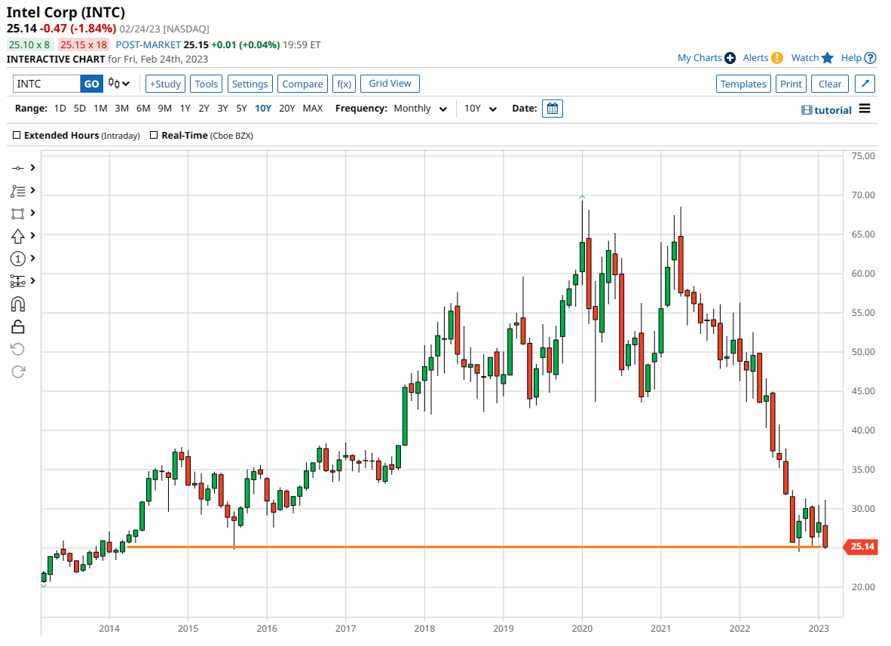Select the 2Y range
The width and height of the screenshot is (891, 646).
[204, 109]
